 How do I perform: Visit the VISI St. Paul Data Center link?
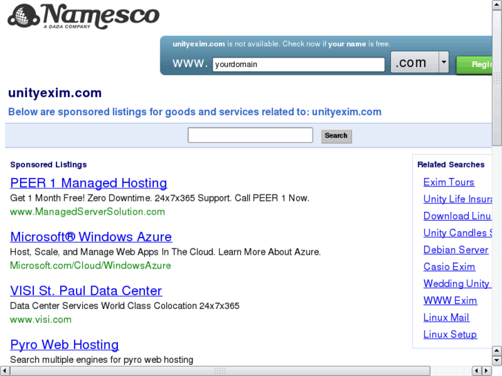point(86,290)
